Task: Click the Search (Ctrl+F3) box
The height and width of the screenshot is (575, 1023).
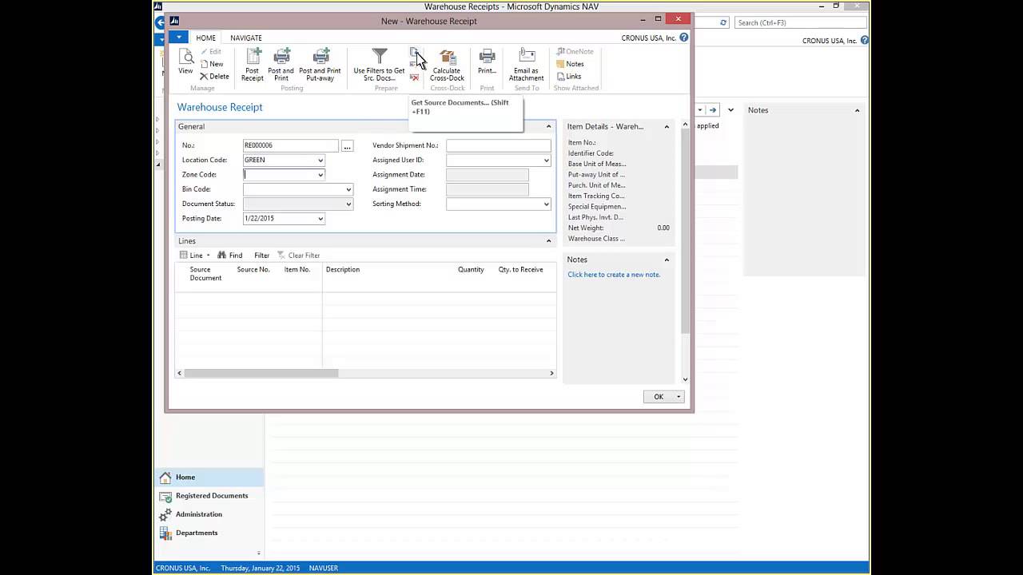Action: [x=801, y=23]
